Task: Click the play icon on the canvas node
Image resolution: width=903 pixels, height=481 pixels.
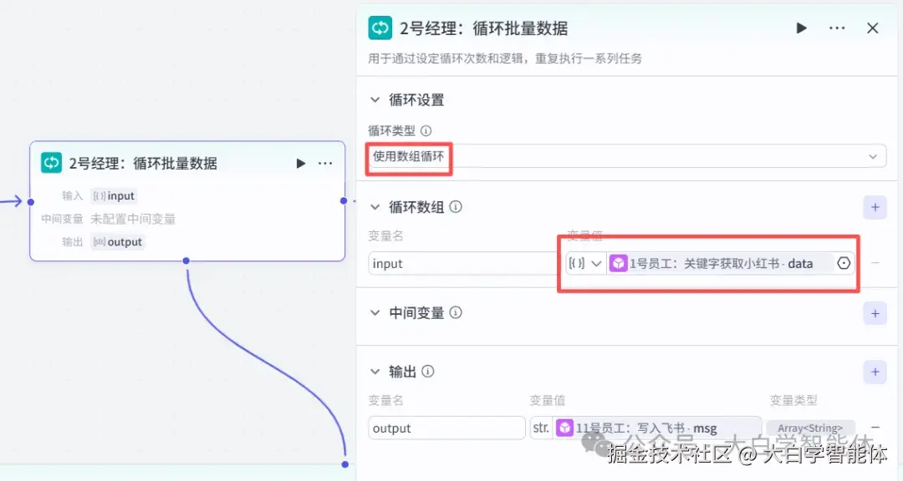Action: pos(300,163)
